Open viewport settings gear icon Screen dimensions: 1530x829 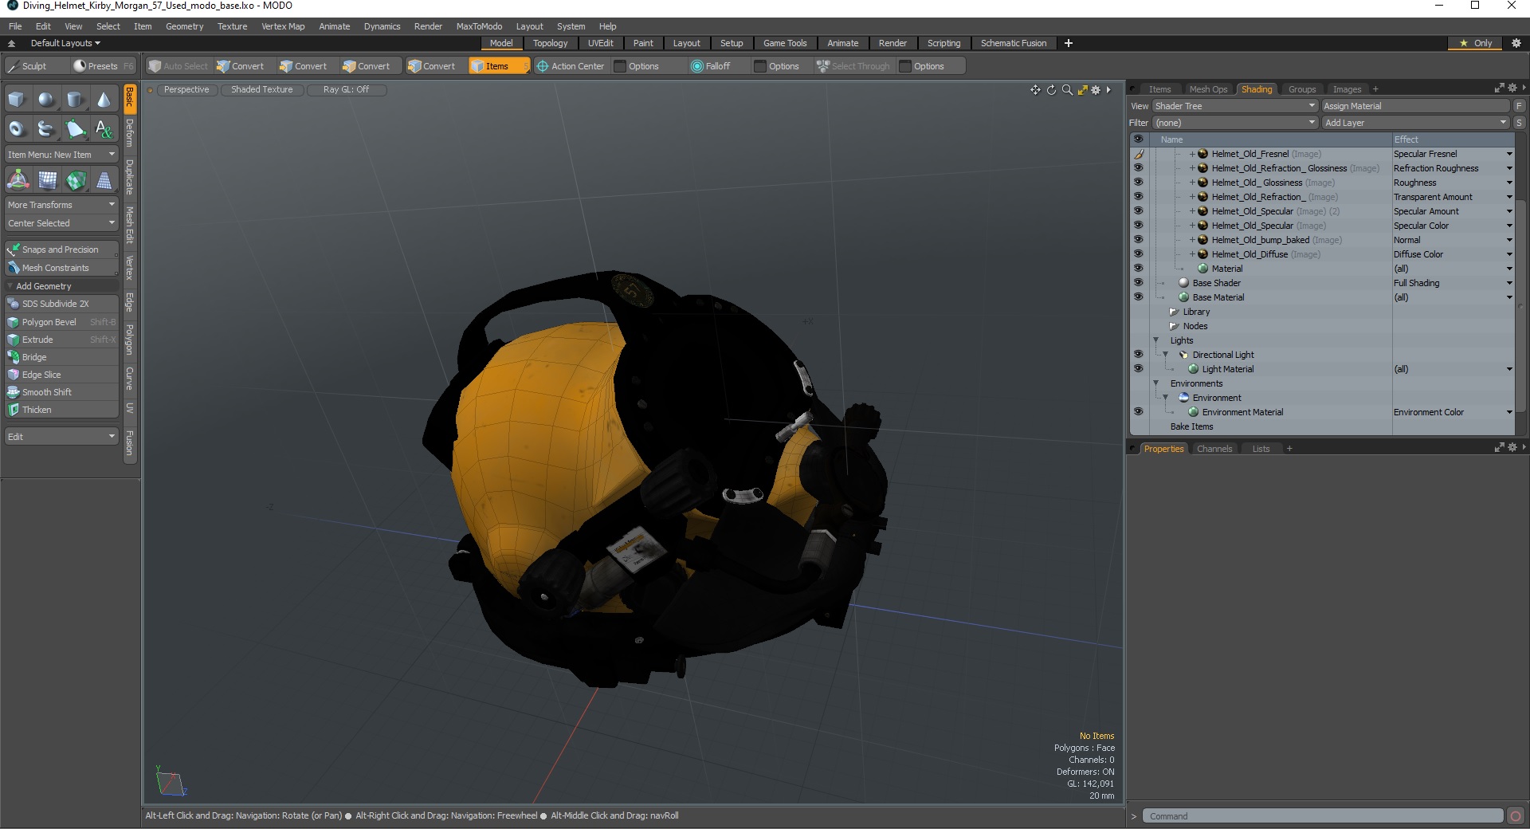click(1096, 90)
